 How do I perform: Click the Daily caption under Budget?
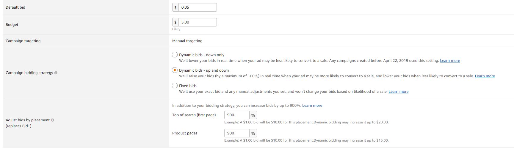(x=176, y=29)
